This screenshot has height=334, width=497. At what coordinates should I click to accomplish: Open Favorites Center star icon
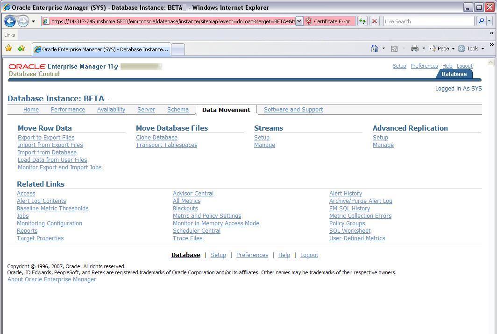[x=8, y=48]
